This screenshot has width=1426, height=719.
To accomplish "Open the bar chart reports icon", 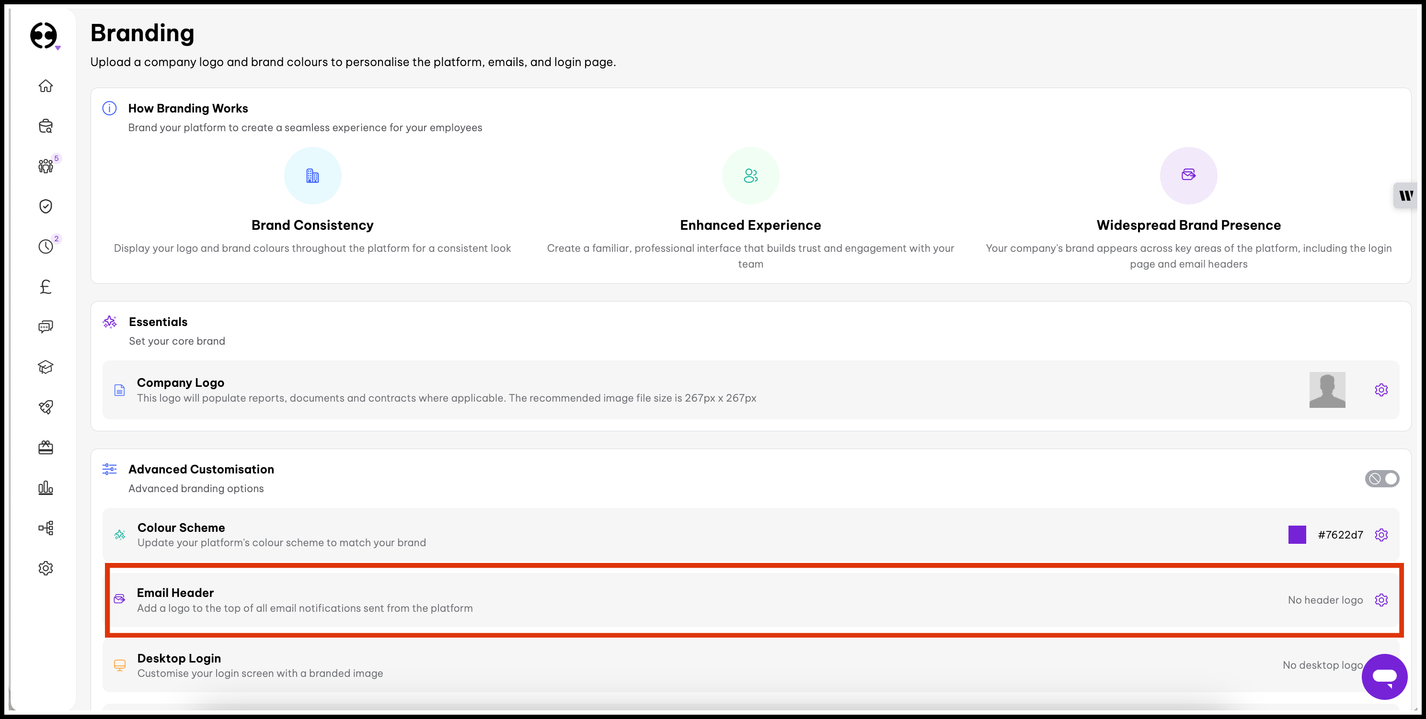I will click(x=46, y=488).
